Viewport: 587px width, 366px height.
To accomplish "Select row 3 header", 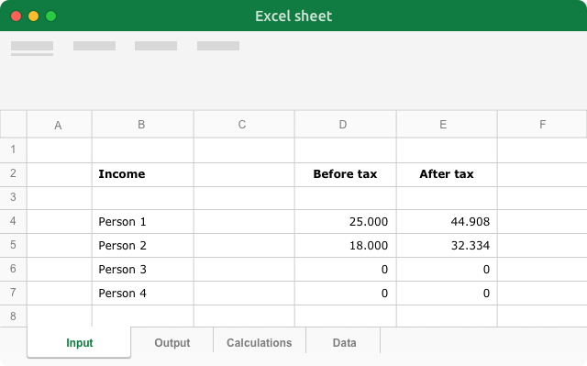I will pos(13,198).
